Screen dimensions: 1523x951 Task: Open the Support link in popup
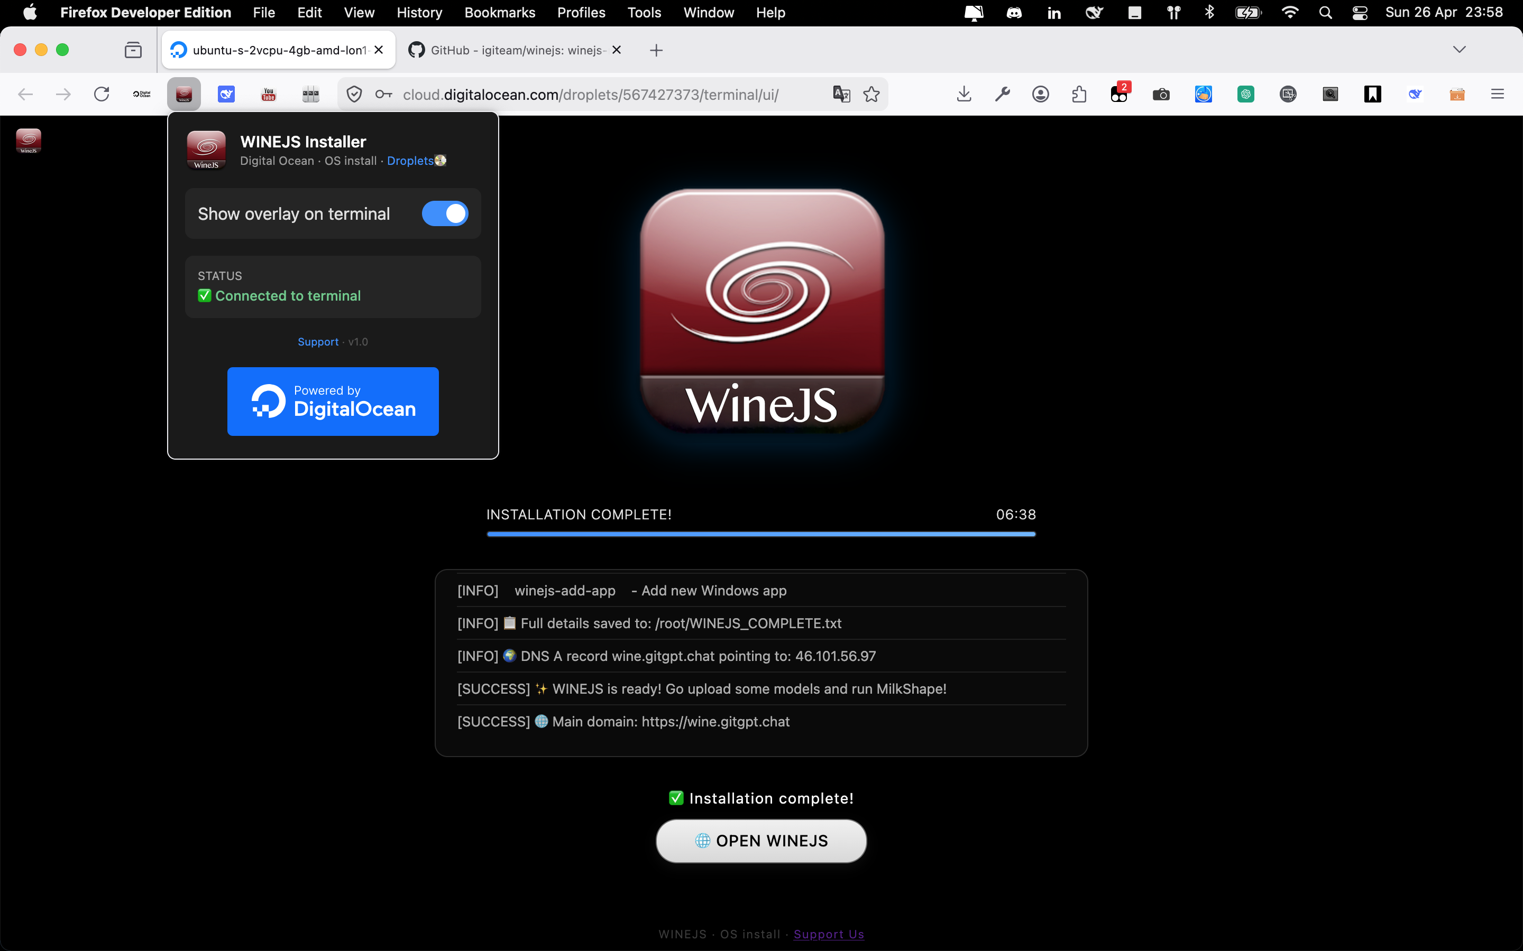pyautogui.click(x=318, y=341)
